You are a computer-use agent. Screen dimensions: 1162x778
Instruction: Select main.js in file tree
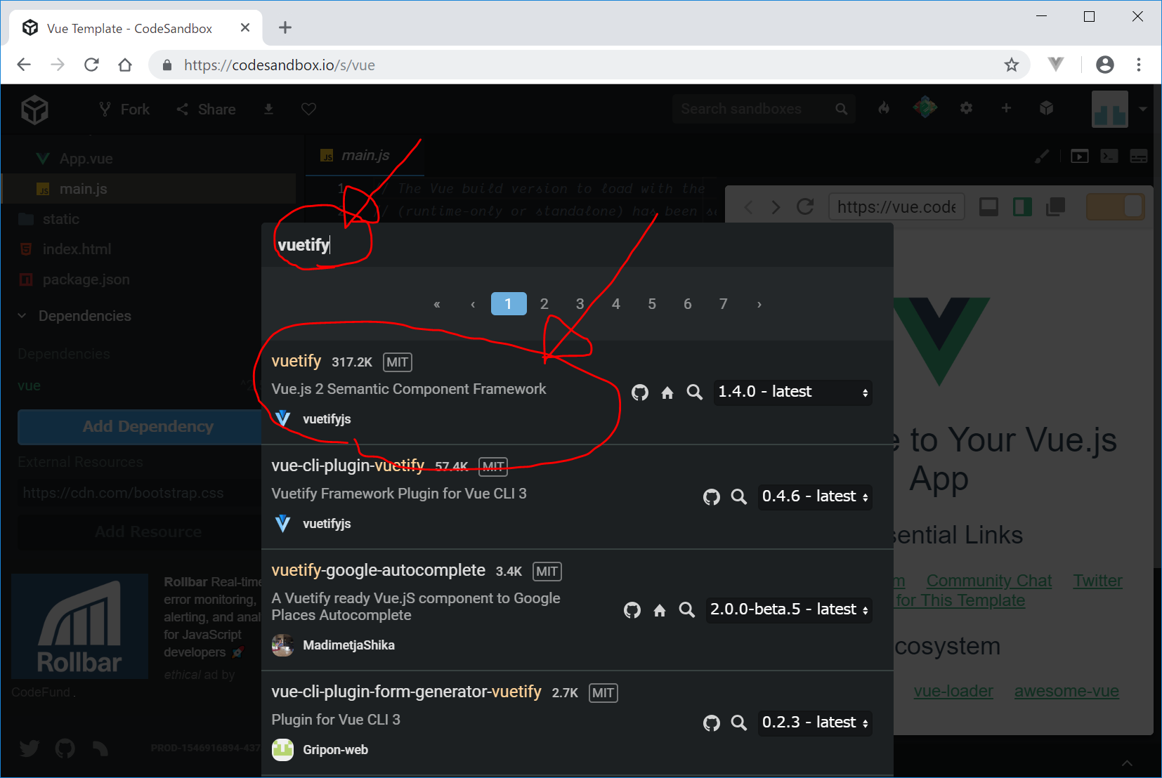[x=148, y=189]
